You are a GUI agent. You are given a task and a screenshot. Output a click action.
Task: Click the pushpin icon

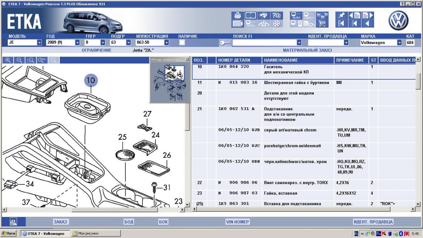[x=342, y=16]
